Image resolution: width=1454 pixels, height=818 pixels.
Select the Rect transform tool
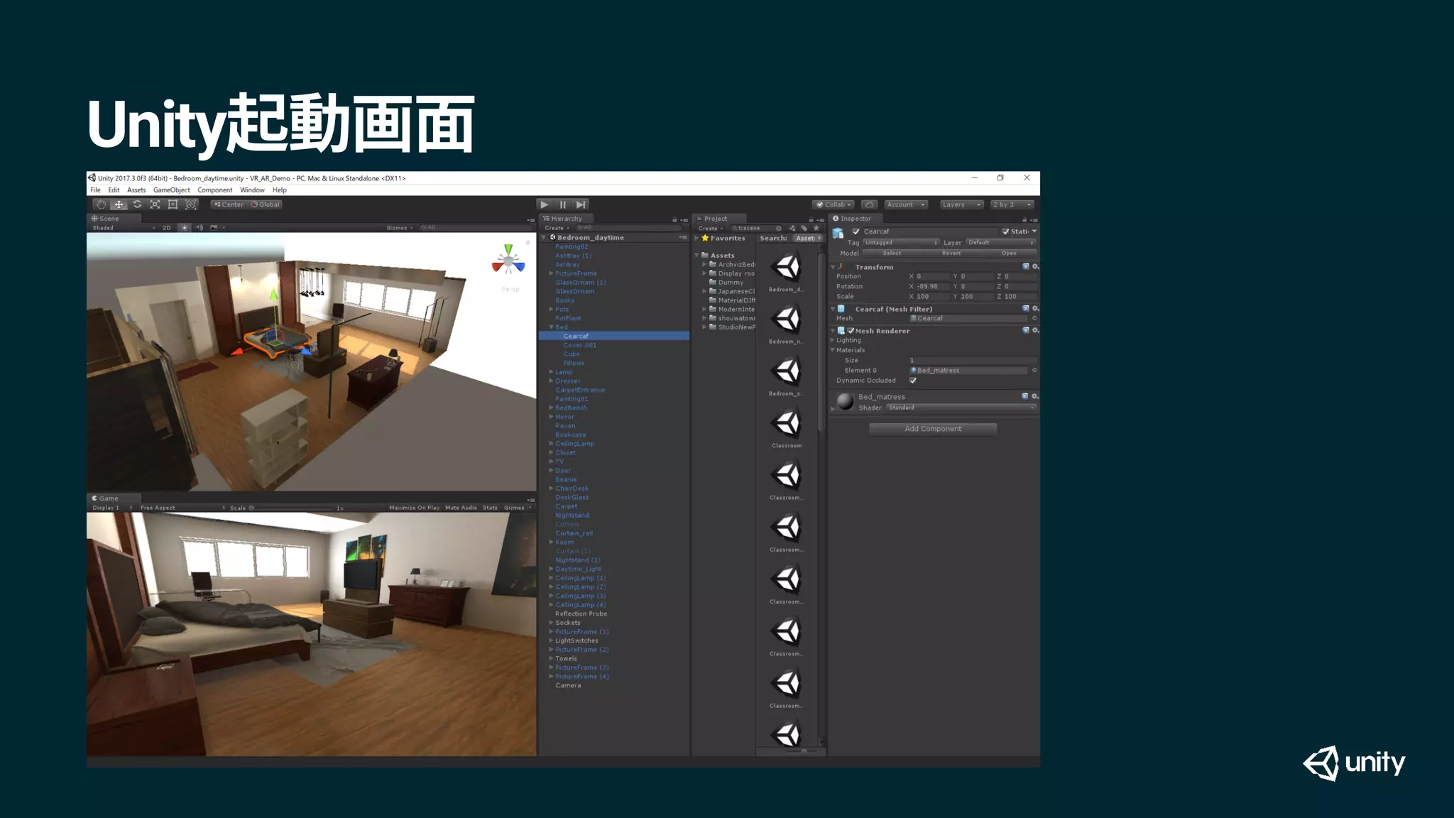173,204
